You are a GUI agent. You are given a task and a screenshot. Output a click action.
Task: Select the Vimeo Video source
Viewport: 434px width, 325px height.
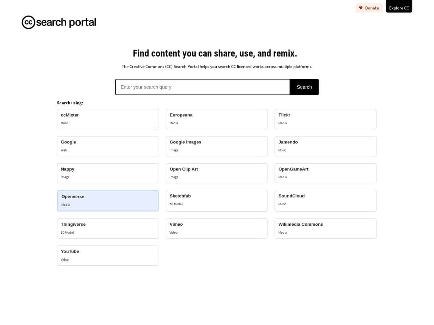click(x=217, y=229)
